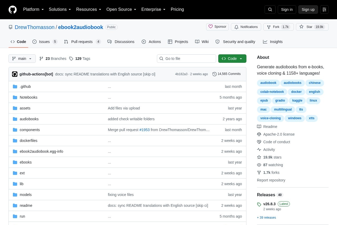Click the forks count icon

click(259, 173)
